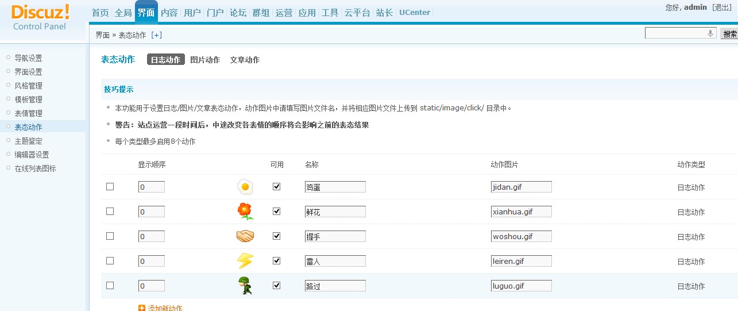Open 主题鉴定 in sidebar

[x=28, y=141]
